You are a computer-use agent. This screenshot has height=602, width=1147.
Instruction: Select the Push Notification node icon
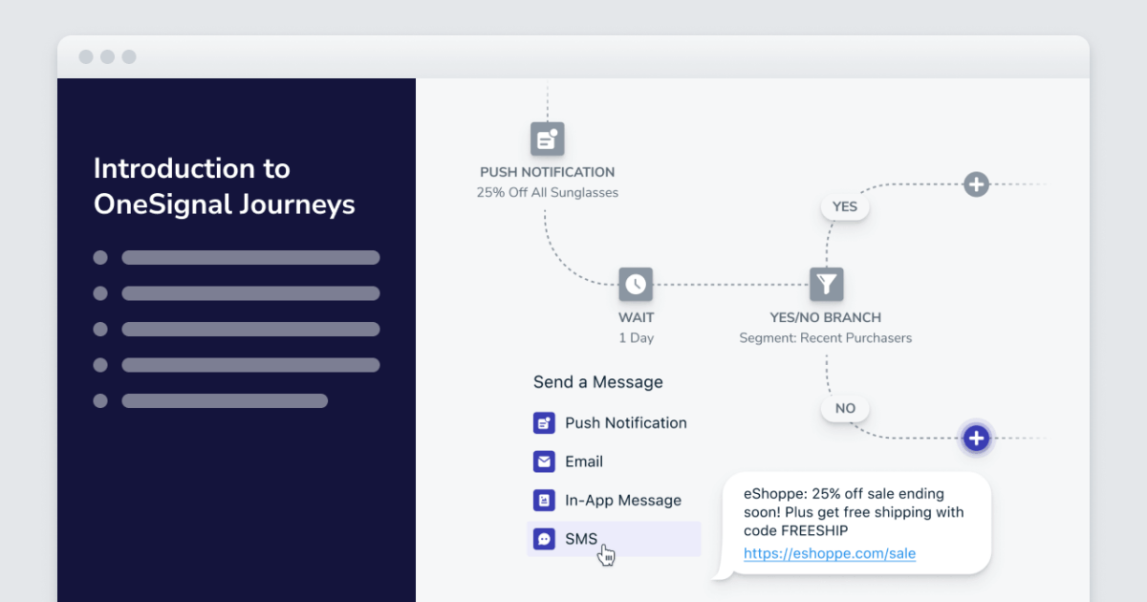[547, 139]
